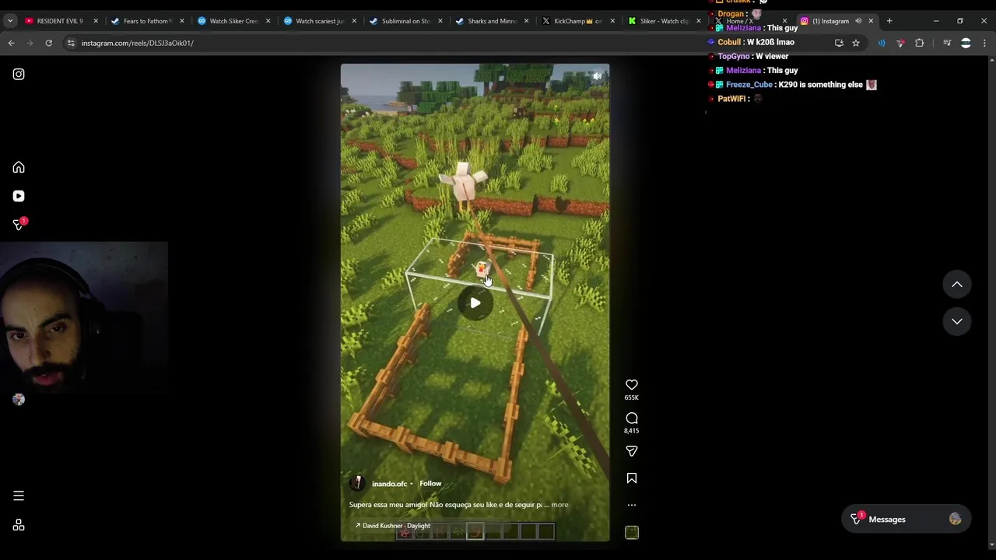
Task: Go back in browser history
Action: [x=12, y=43]
